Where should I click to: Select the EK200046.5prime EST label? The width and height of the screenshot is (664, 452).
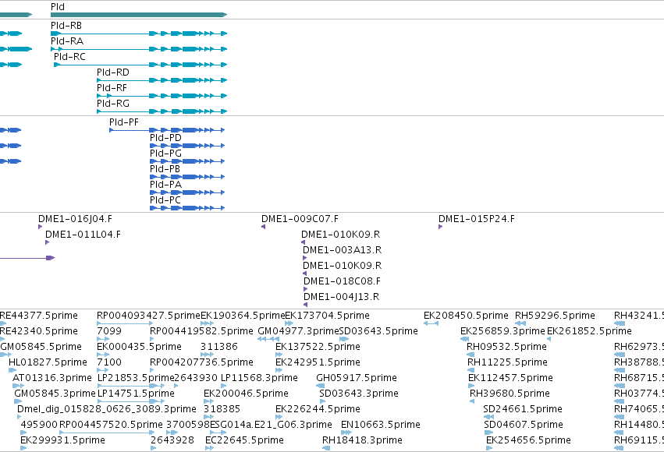(246, 394)
